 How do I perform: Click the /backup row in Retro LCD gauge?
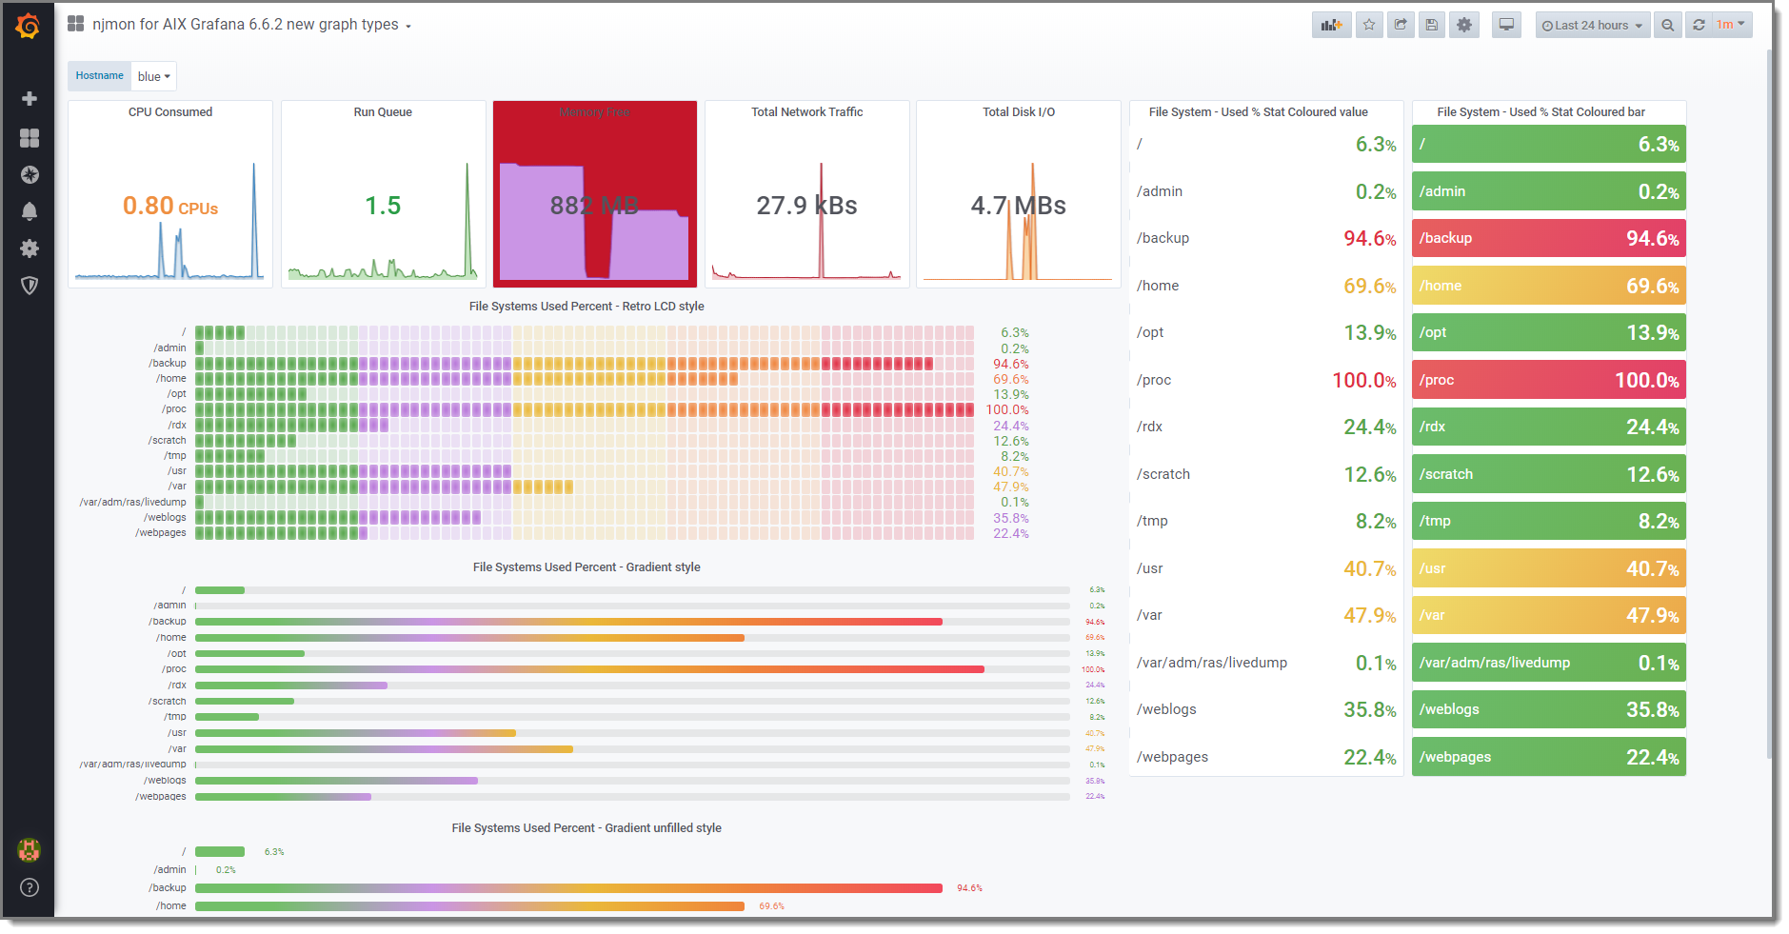click(585, 364)
